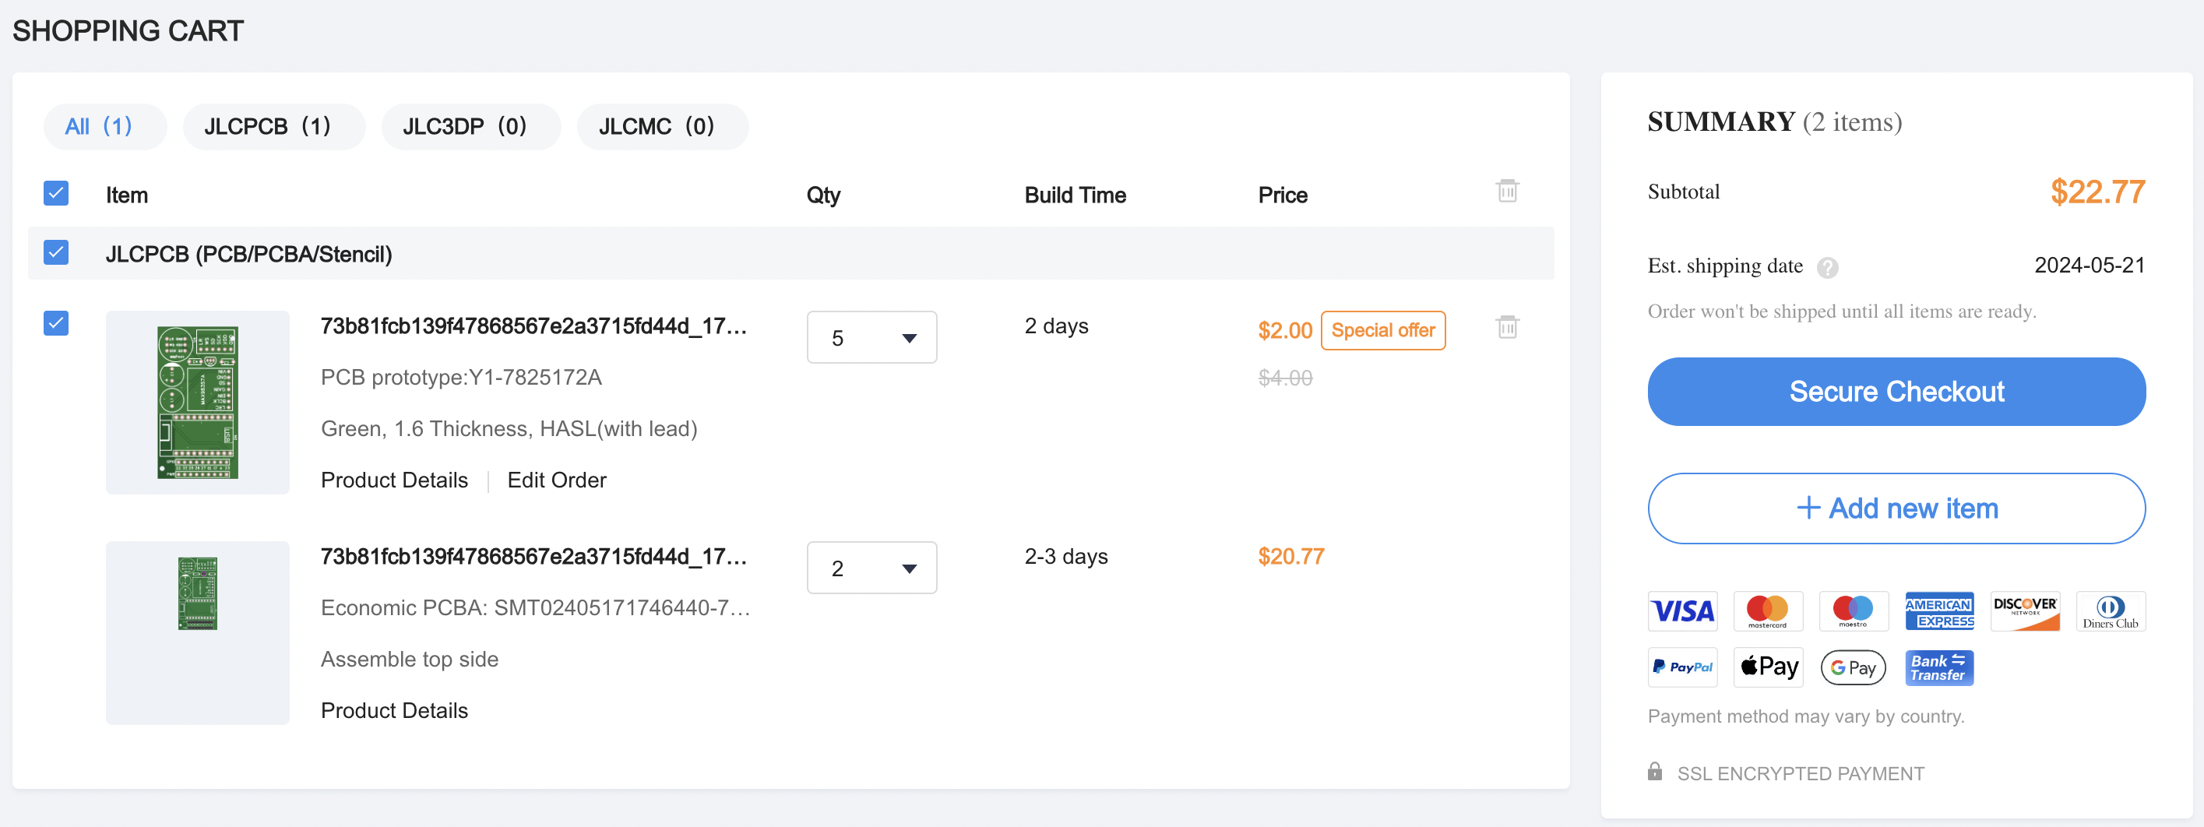2204x827 pixels.
Task: Select the JLCMC (0) tab
Action: point(657,127)
